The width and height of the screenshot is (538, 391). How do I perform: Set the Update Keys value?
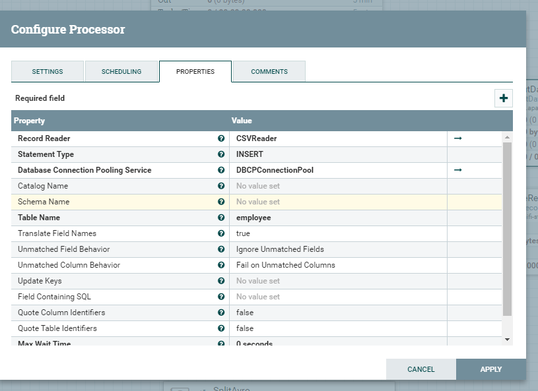point(338,281)
